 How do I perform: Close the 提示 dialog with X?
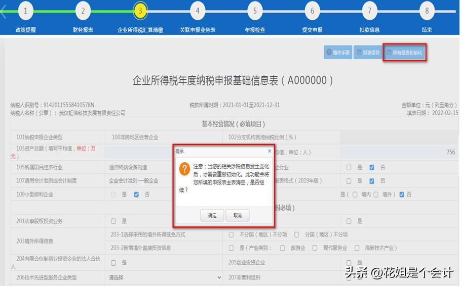coord(269,151)
